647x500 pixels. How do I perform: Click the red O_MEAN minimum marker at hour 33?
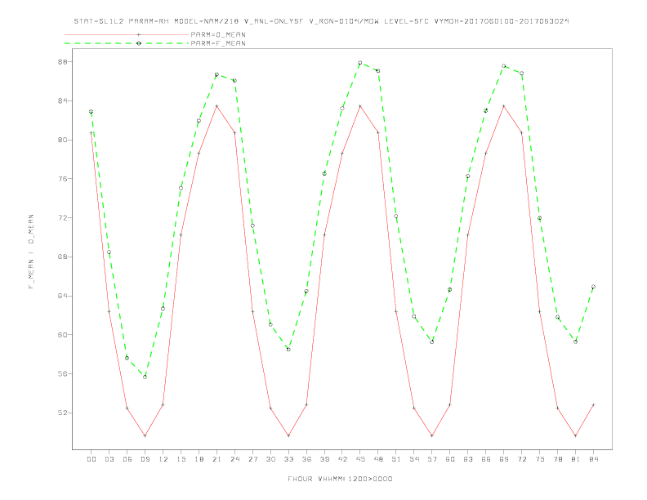click(288, 435)
